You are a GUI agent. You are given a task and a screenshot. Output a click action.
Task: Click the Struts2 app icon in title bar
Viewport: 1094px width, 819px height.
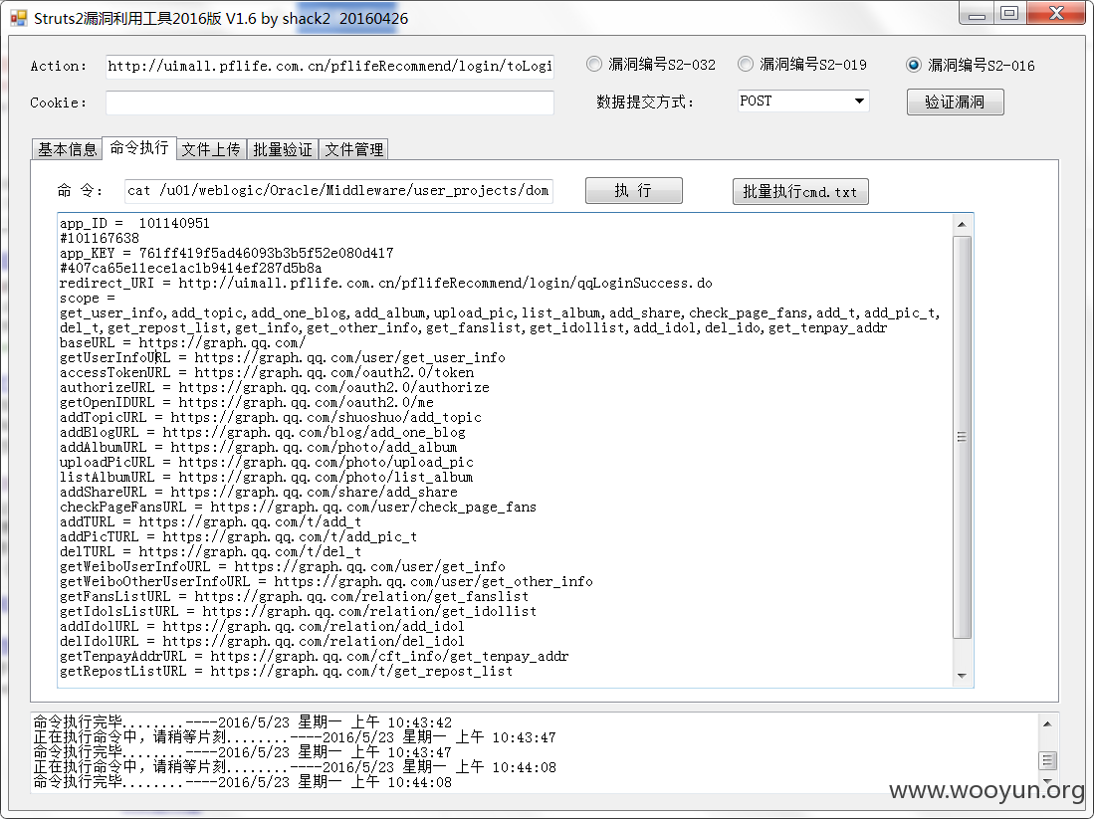(x=18, y=18)
